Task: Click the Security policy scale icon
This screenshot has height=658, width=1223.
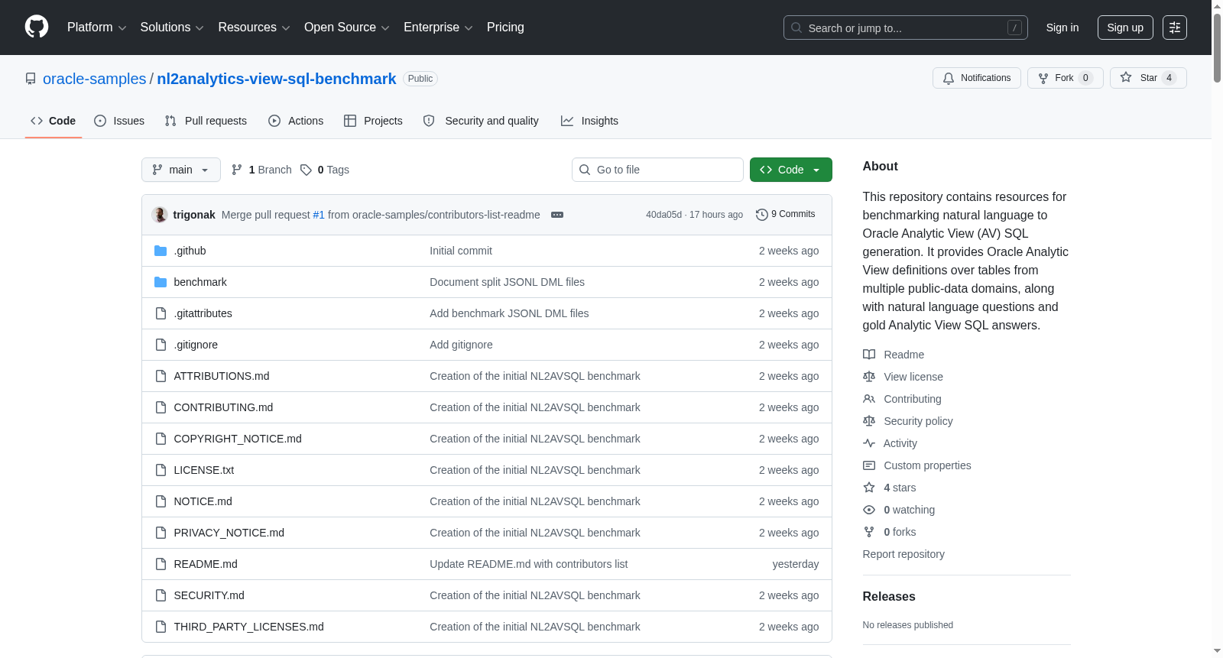Action: pos(869,421)
